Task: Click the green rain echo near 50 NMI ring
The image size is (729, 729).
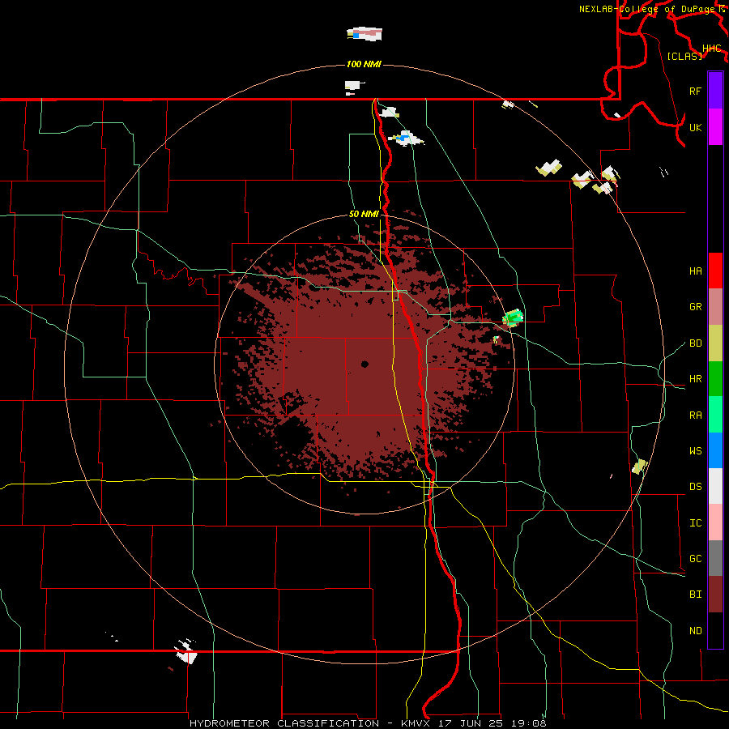Action: 514,318
